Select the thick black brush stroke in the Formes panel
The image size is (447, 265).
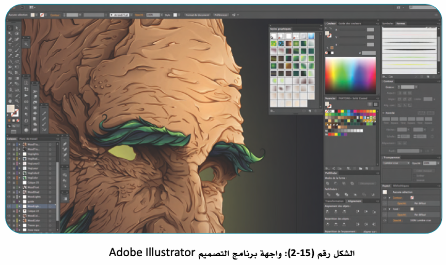pos(409,49)
